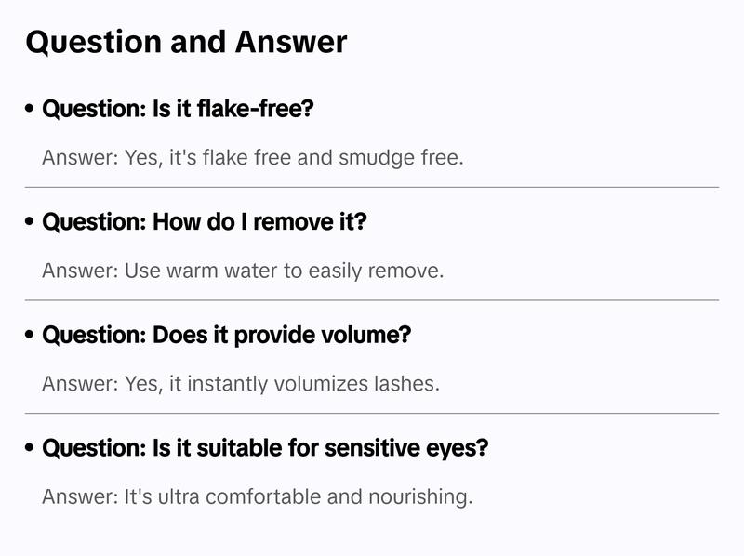Screen dimensions: 744x556
Task: Click the "Answer:" label before "Use warm water"
Action: click(79, 271)
